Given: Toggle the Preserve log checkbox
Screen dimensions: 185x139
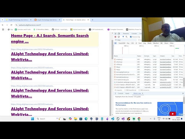Looking at the screenshot, I should click(131, 37).
